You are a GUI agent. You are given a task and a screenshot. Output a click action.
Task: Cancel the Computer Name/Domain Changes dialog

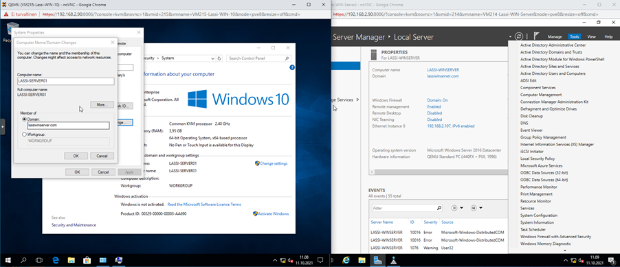pos(102,156)
